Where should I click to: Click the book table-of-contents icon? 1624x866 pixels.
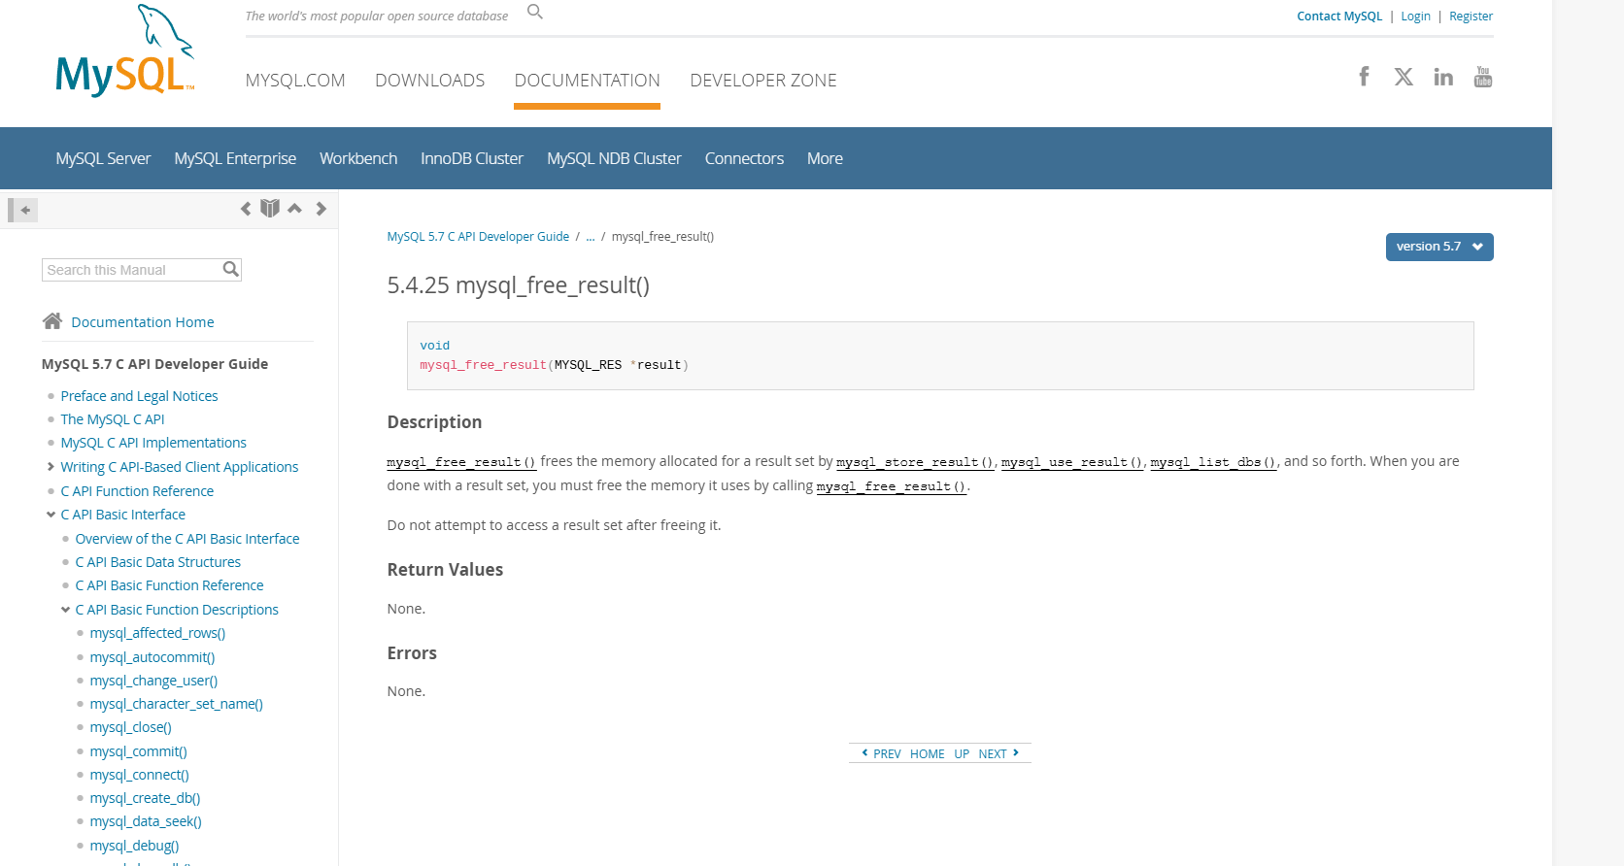click(x=270, y=209)
